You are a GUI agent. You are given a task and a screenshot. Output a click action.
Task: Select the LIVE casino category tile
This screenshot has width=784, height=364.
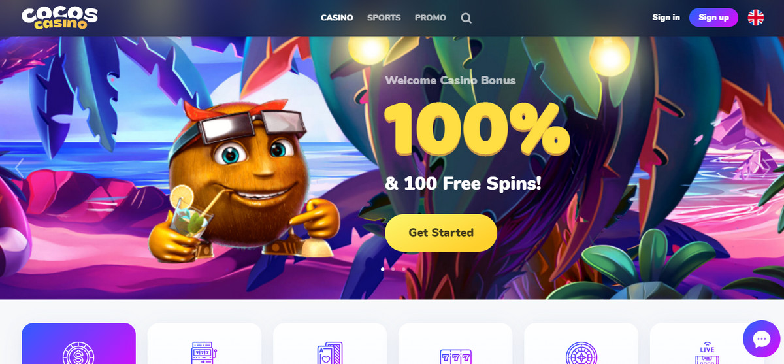click(706, 344)
